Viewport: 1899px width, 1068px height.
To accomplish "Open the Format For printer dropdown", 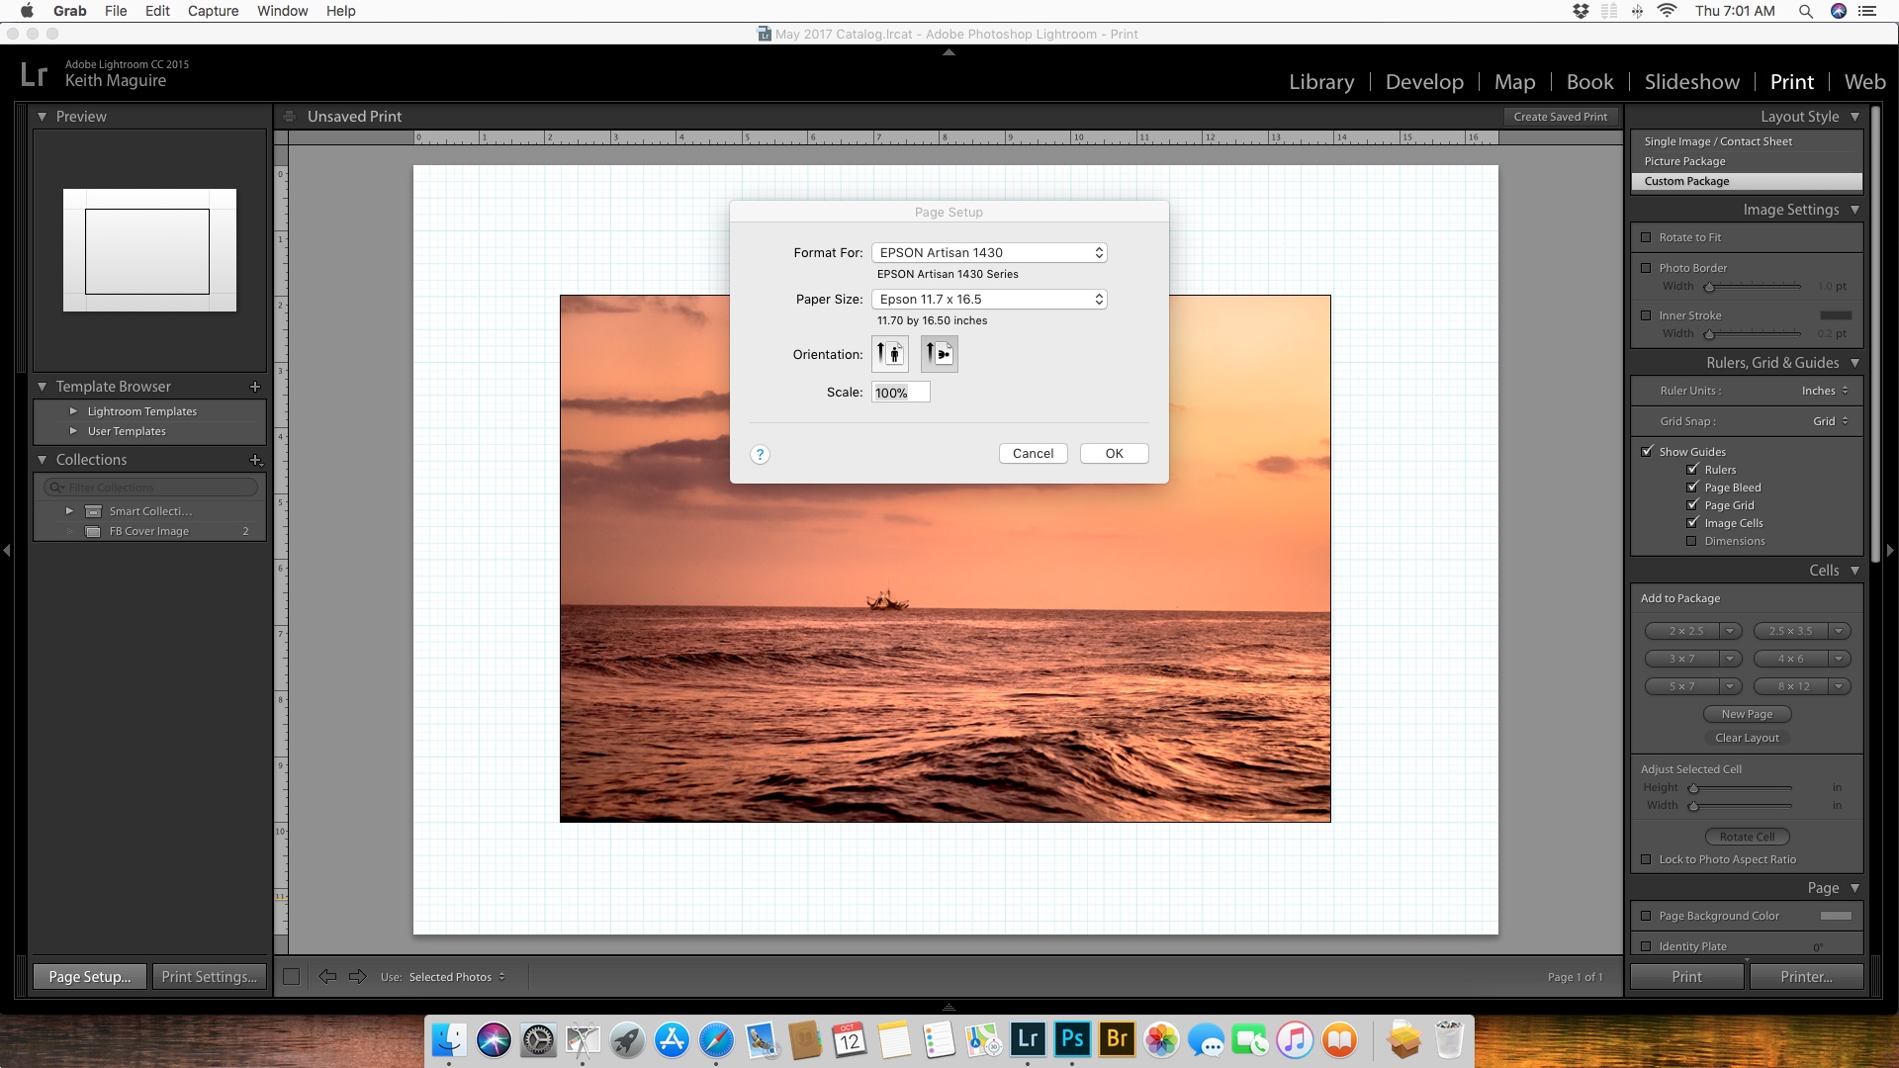I will pyautogui.click(x=987, y=252).
